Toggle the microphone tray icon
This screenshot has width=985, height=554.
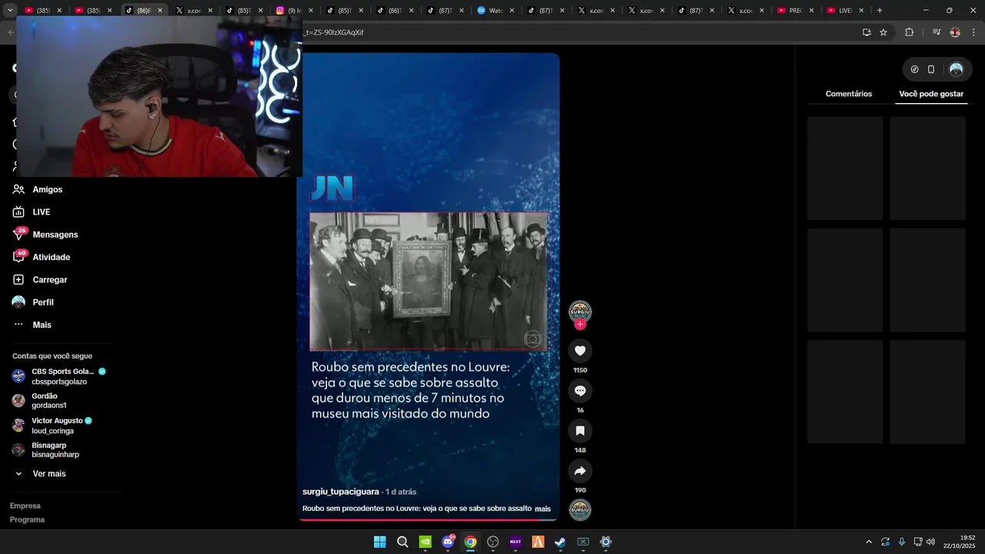click(901, 542)
